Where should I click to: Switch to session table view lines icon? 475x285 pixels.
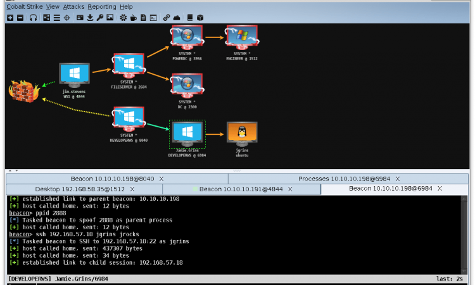coord(56,18)
